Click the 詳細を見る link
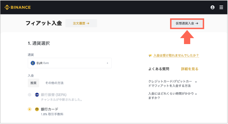Screen dimensions: 228x124 point(190,69)
